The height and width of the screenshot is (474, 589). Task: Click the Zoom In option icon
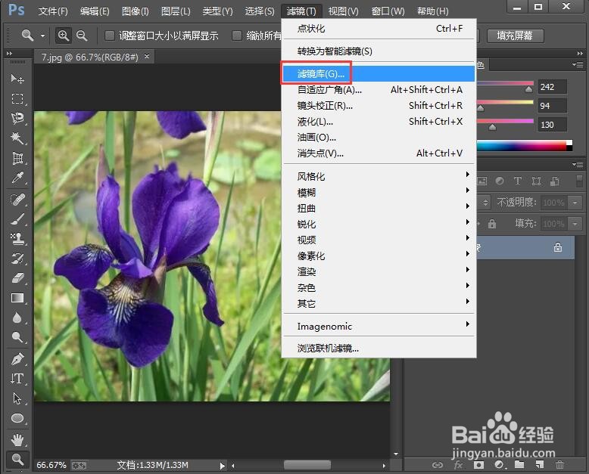pyautogui.click(x=63, y=36)
